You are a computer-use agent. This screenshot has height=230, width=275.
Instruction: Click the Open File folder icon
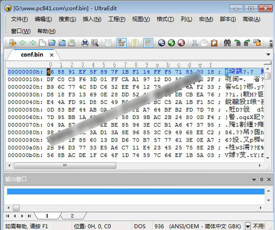(52, 43)
